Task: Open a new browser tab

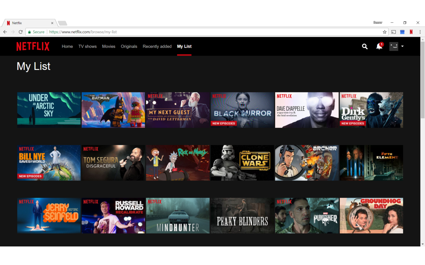Action: tap(62, 23)
